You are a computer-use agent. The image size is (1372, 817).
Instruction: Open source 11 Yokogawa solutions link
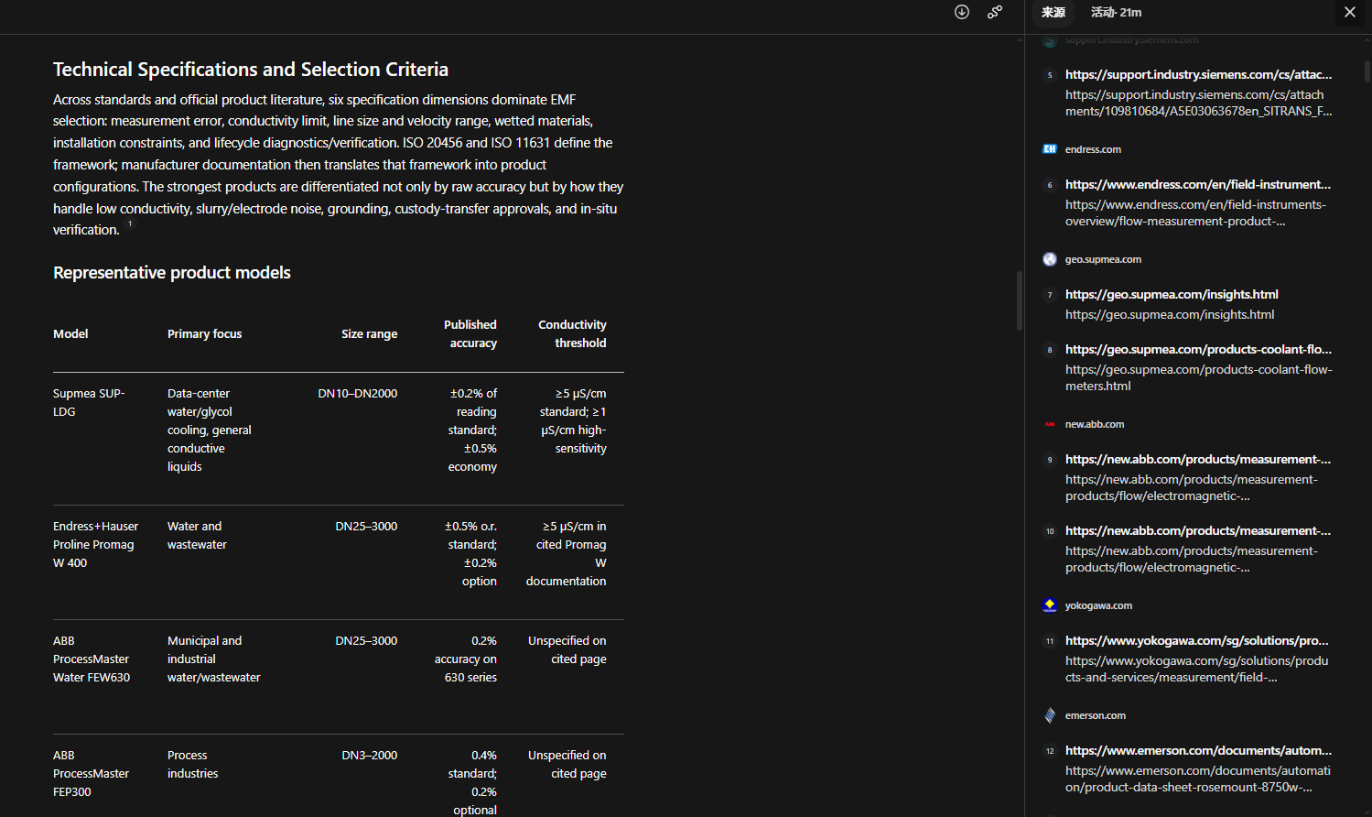click(1197, 640)
